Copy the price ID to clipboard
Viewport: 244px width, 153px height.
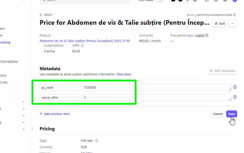(x=235, y=15)
